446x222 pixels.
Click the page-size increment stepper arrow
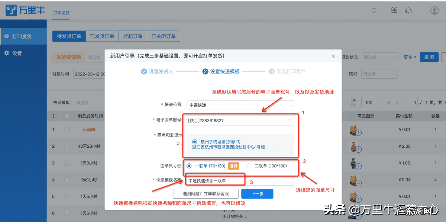[354, 100]
